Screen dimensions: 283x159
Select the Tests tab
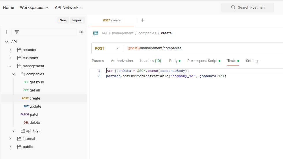pos(233,61)
